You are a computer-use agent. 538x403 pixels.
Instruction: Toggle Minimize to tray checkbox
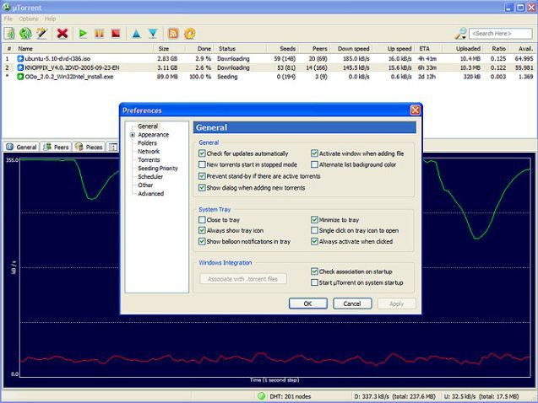[315, 220]
